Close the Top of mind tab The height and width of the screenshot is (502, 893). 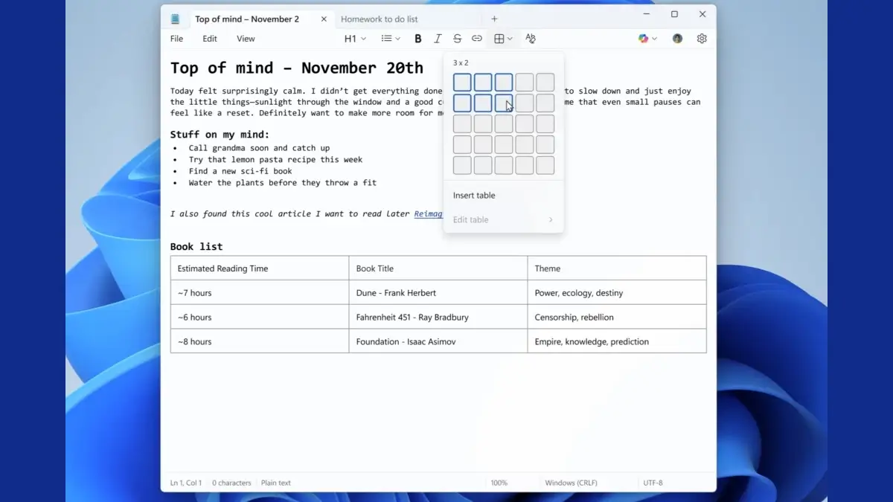point(324,19)
